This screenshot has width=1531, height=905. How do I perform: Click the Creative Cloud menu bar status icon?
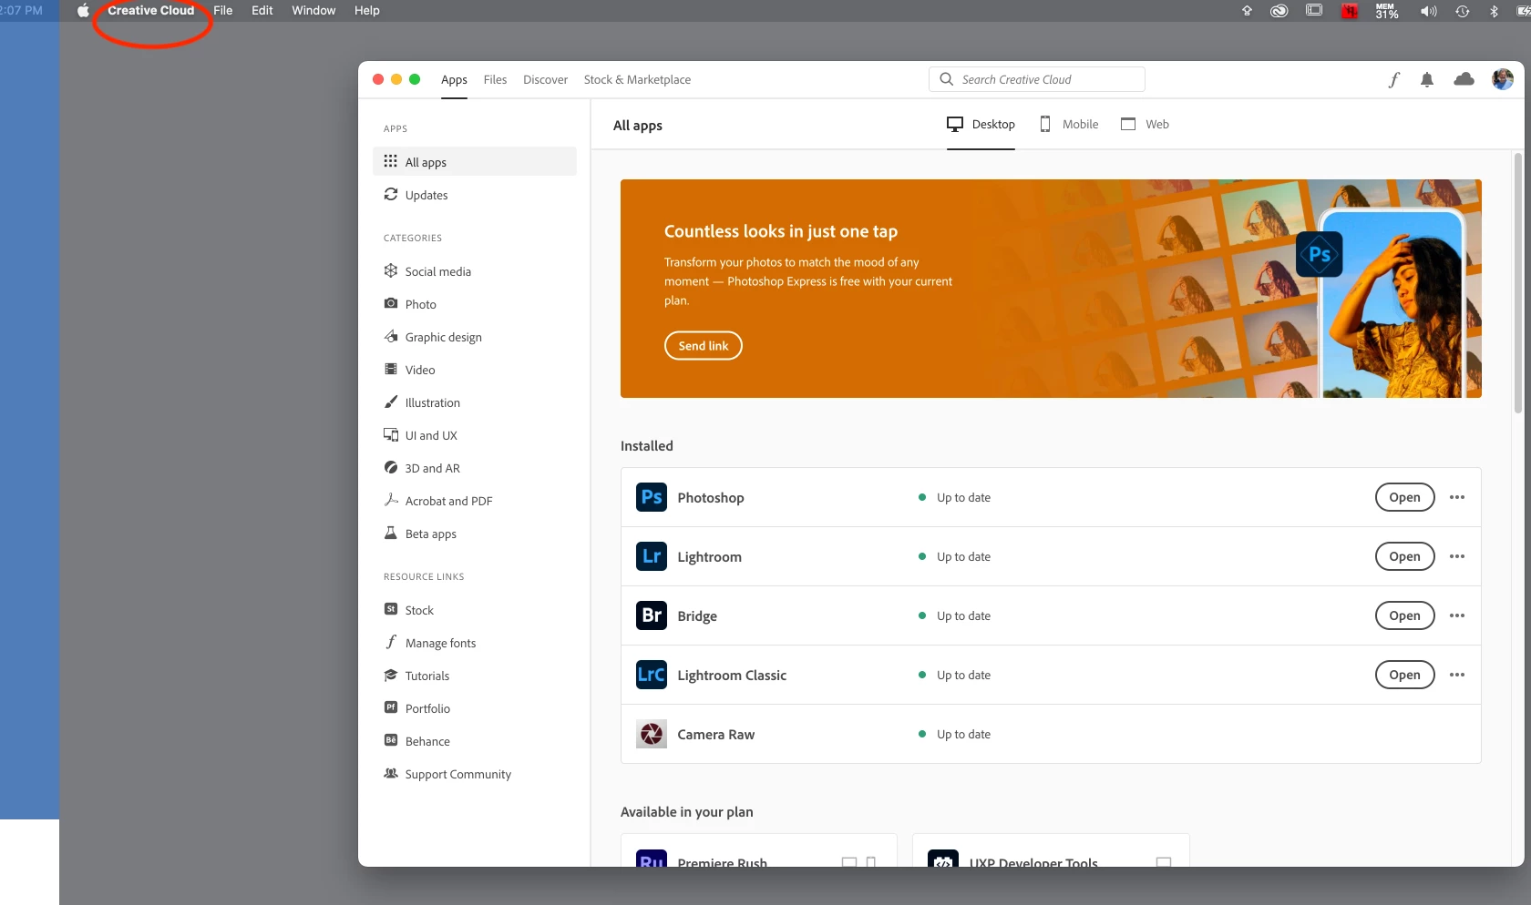(1279, 11)
